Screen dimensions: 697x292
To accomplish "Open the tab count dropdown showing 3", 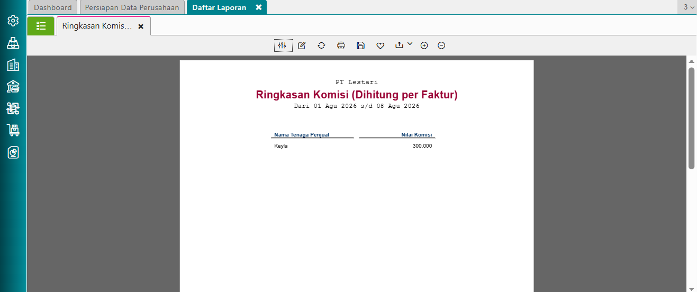I will 689,7.
